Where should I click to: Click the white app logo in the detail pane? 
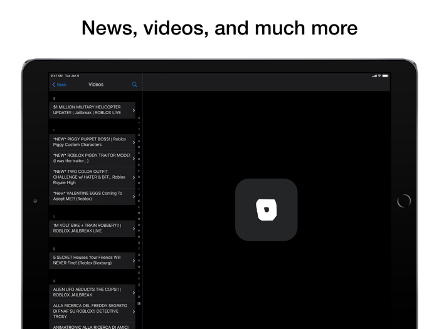point(267,210)
